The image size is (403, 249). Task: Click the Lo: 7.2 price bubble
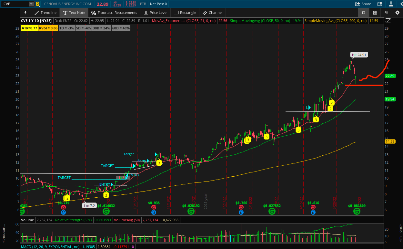pos(89,205)
